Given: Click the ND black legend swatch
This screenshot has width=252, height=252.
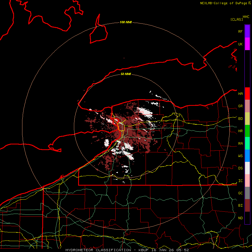Looking at the screenshot, I should tap(247, 218).
